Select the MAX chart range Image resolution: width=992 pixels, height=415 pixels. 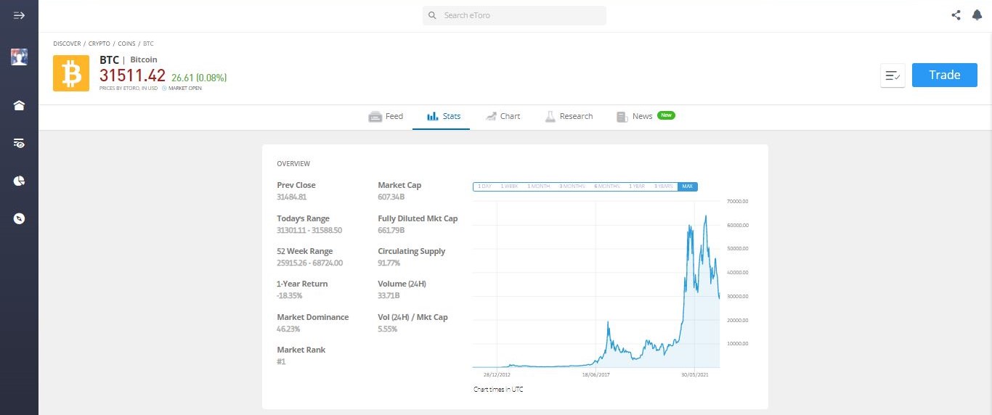[687, 186]
